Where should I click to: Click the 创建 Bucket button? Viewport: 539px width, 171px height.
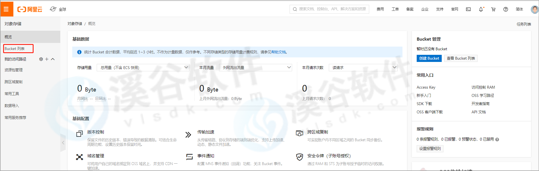pos(429,58)
